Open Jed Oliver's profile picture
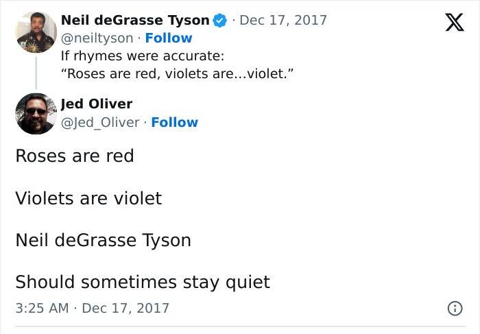This screenshot has height=334, width=480. coord(36,113)
